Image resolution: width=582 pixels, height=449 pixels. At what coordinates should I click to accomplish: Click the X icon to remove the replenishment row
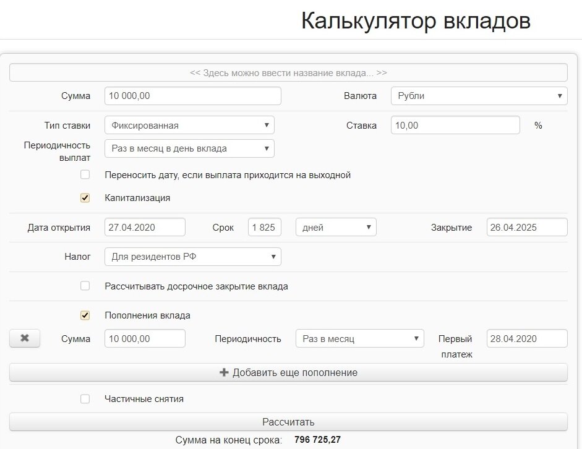[x=24, y=338]
